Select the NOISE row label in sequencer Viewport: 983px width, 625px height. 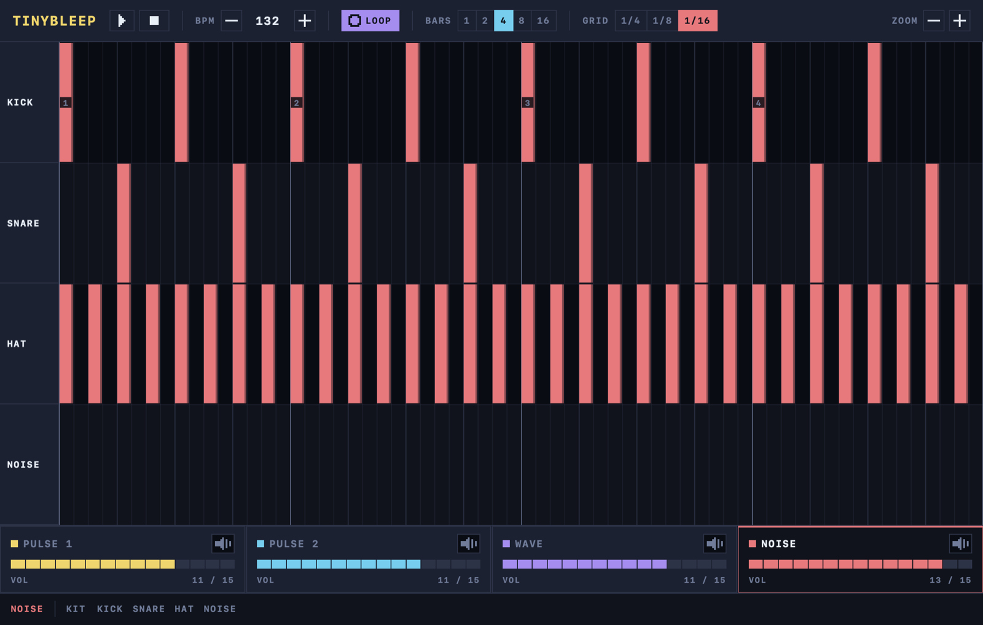tap(23, 465)
